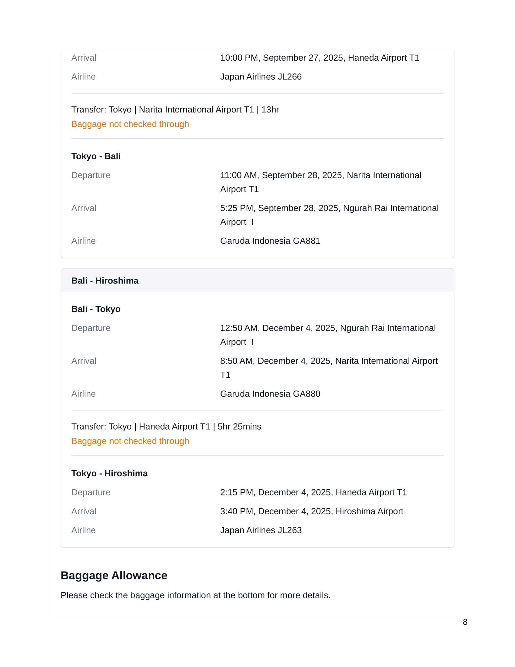Click the baggage warning under the Haneda transfer
This screenshot has height=667, width=515.
coord(130,441)
